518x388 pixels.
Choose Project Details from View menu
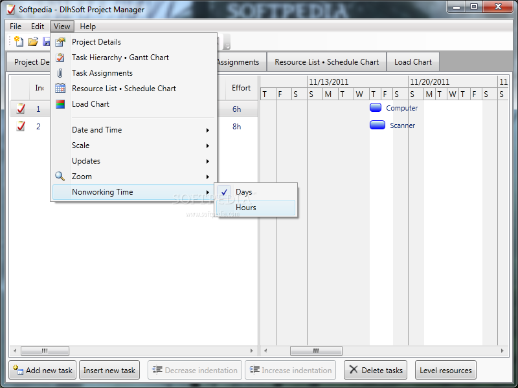tap(135, 42)
